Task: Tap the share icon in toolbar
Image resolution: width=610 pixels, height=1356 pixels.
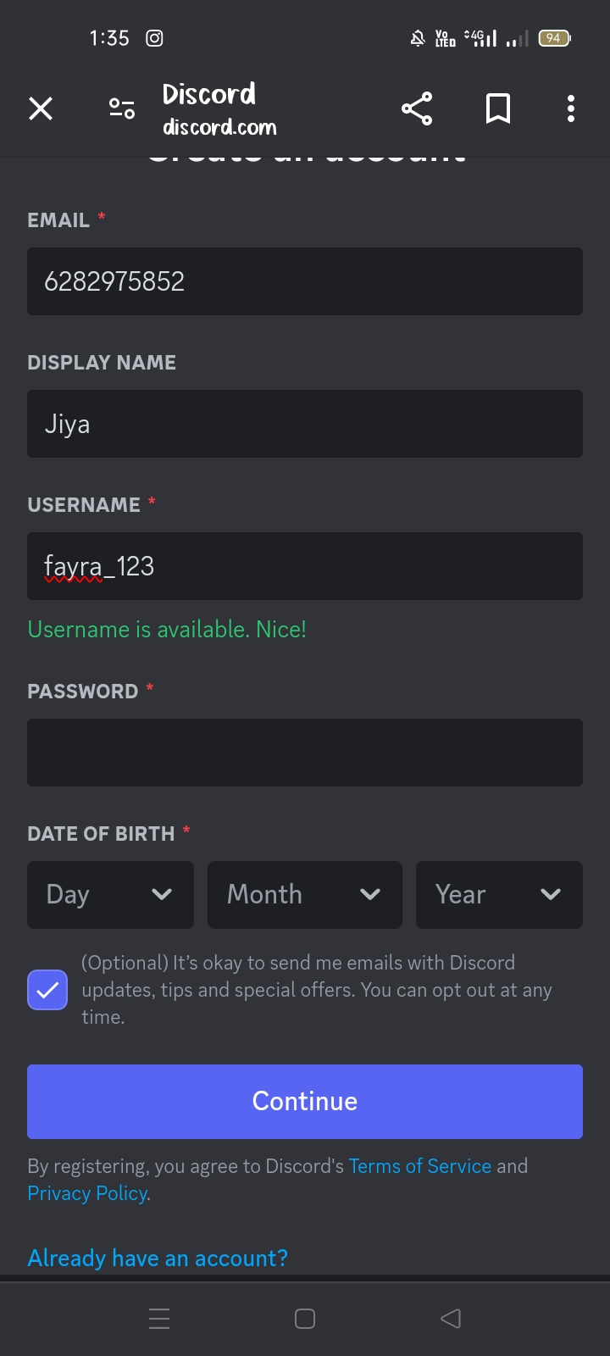Action: (417, 108)
